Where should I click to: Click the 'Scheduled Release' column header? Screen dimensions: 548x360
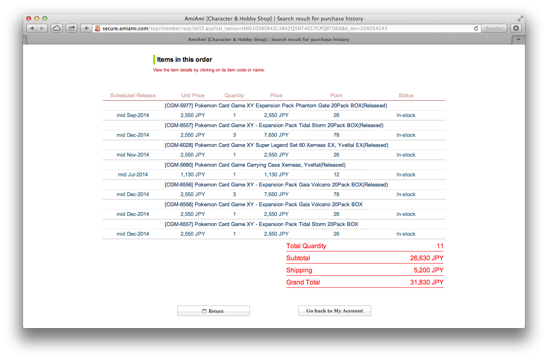(133, 96)
